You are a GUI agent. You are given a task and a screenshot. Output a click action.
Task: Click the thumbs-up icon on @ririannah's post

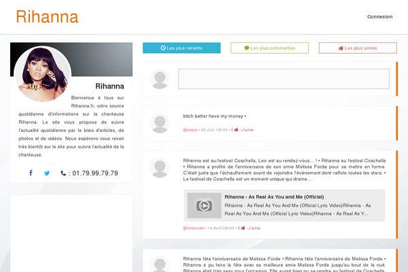(243, 228)
